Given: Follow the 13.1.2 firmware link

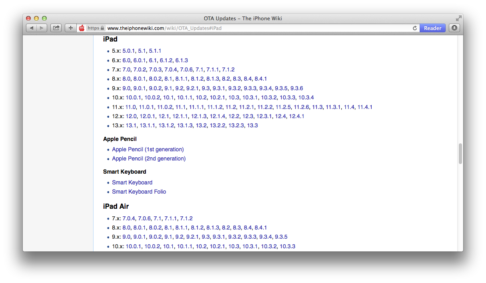Looking at the screenshot, I should (x=166, y=125).
